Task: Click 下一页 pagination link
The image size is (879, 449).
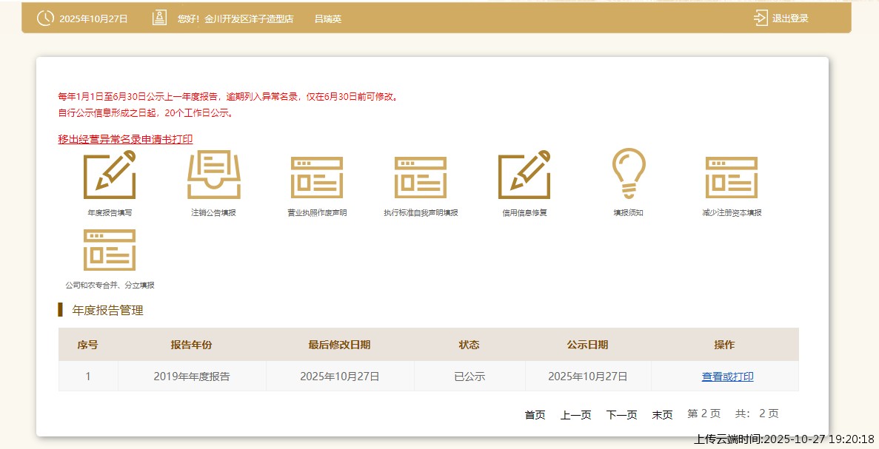Action: [x=621, y=415]
